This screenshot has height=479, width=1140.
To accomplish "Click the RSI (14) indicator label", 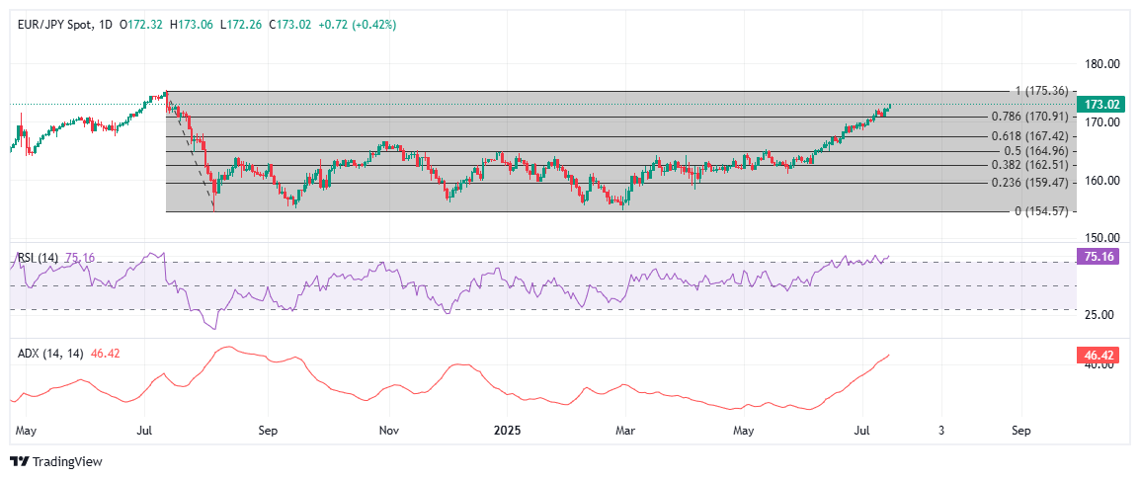I will point(38,258).
